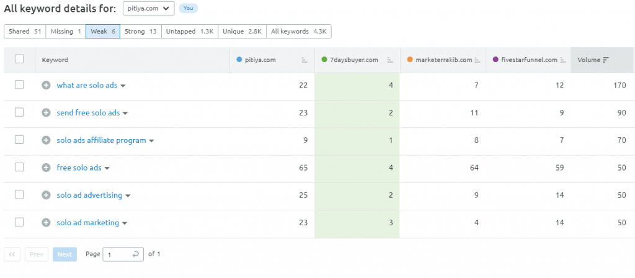Click plus icon beside solo ad marketing
The width and height of the screenshot is (635, 278).
(46, 223)
